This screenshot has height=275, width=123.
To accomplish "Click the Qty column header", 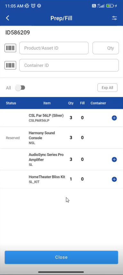I will 71,103.
